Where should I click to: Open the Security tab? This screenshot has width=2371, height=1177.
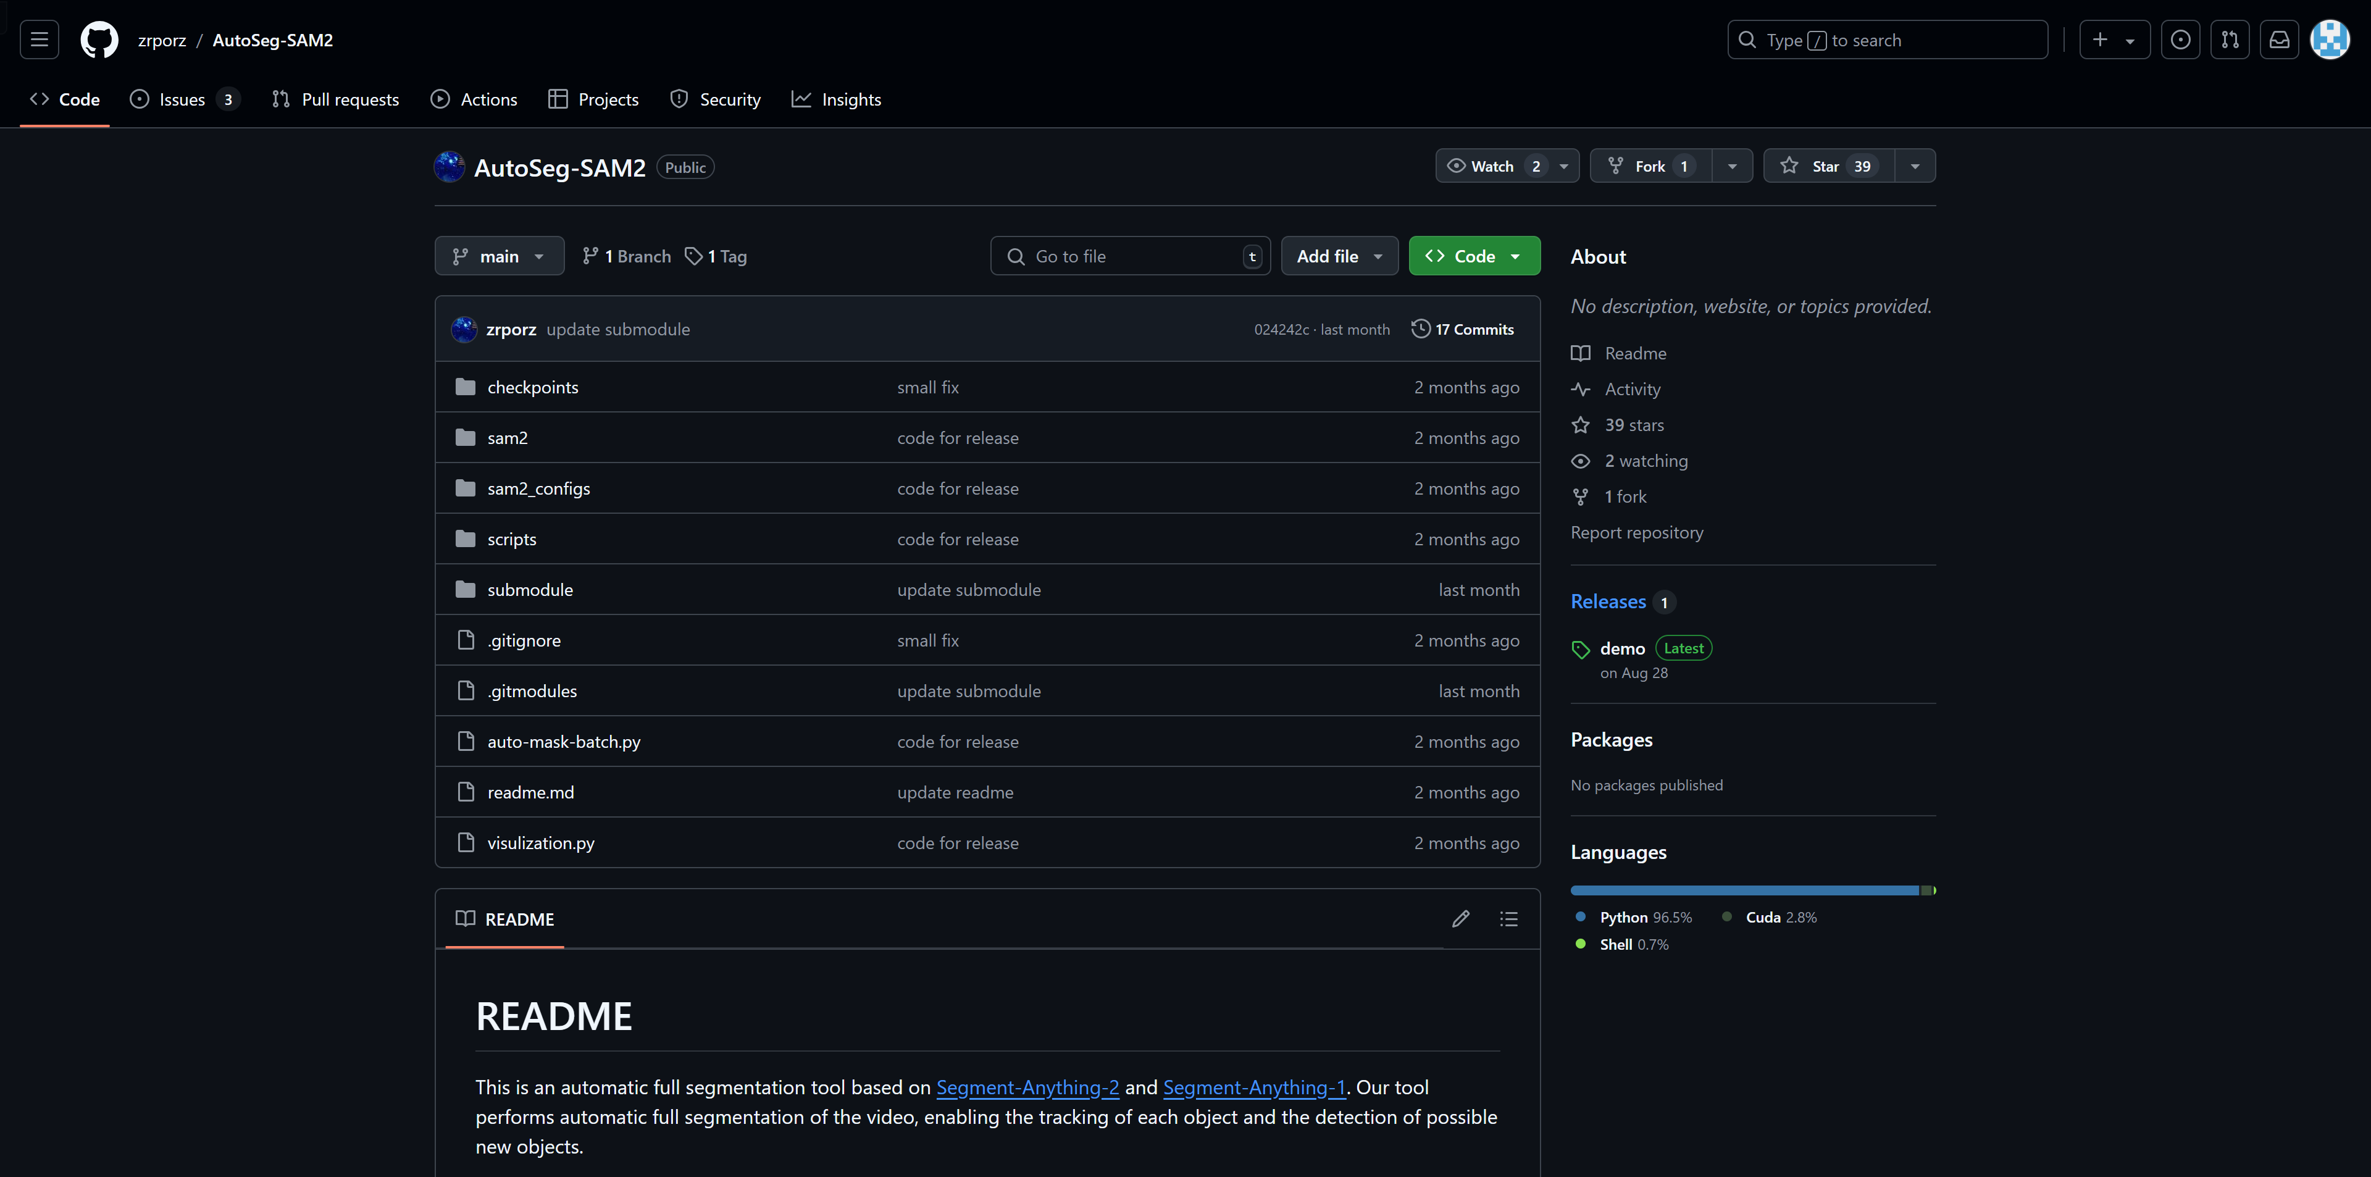point(715,99)
